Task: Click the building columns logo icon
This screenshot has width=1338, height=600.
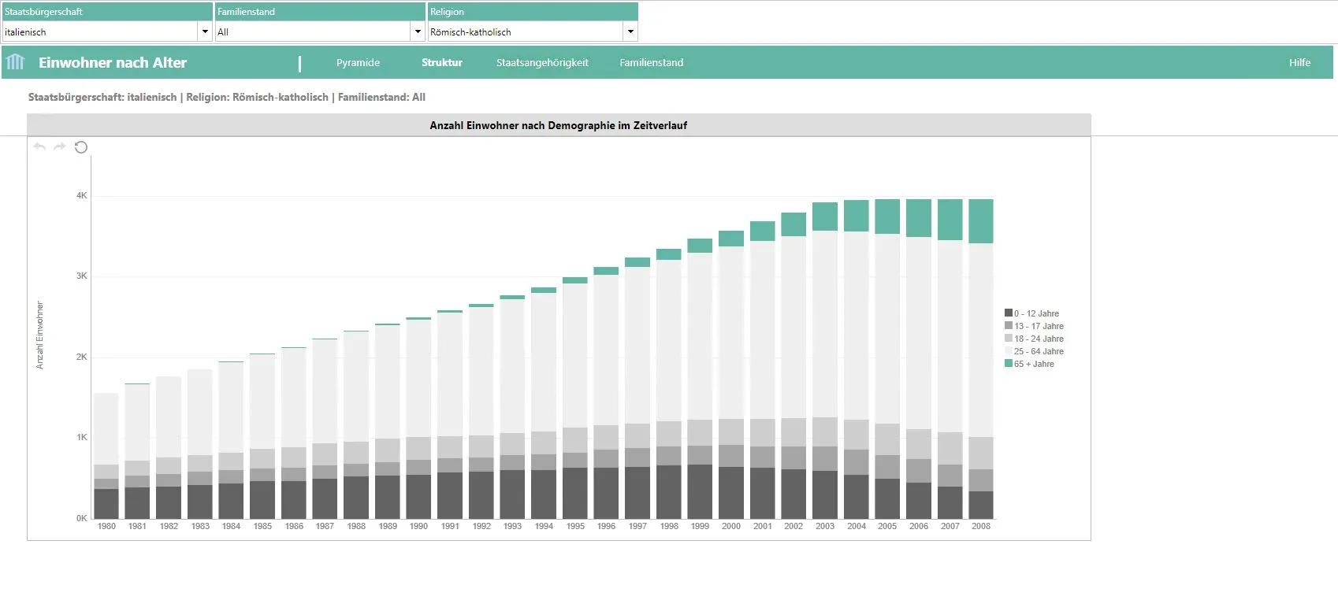Action: 15,62
